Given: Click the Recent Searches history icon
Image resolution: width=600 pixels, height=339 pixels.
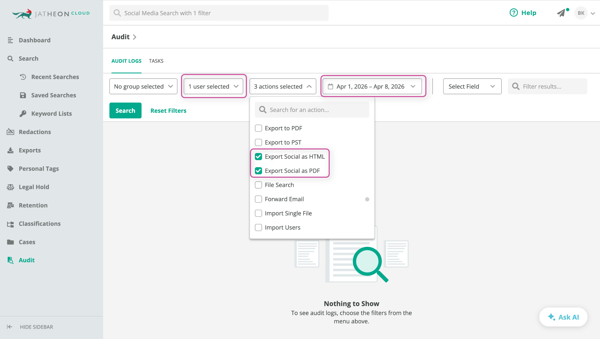Looking at the screenshot, I should (23, 77).
